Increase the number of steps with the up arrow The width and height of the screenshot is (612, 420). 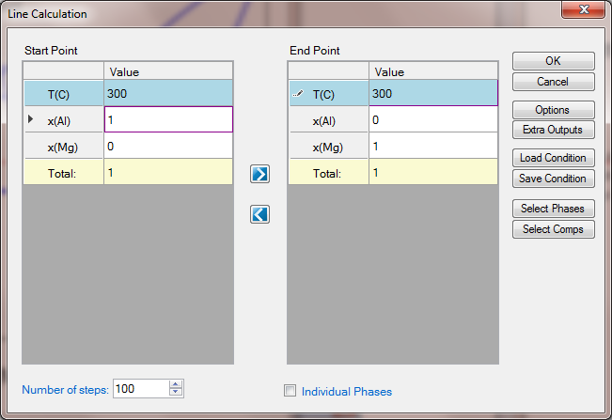click(x=177, y=384)
